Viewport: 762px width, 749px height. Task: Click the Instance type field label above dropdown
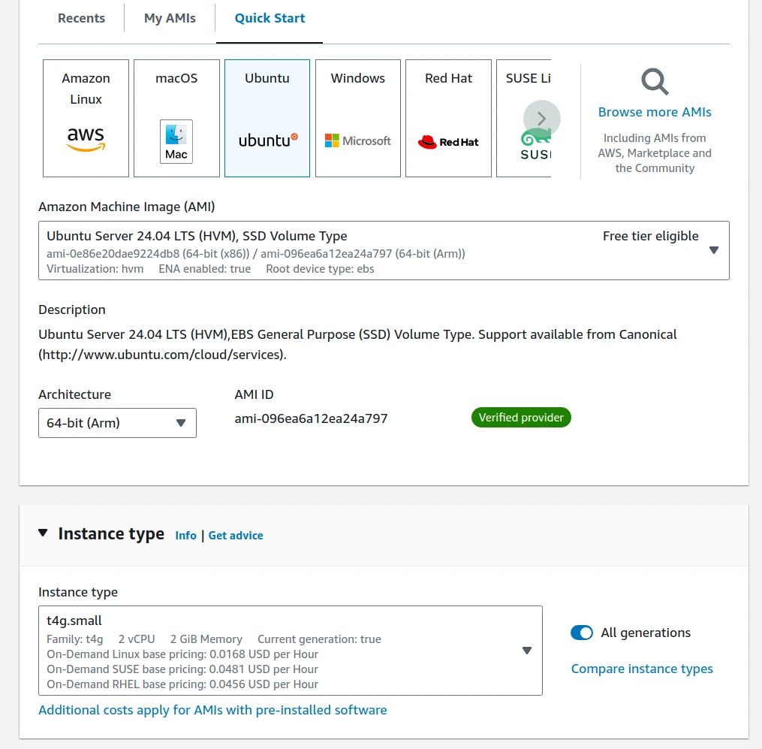78,592
